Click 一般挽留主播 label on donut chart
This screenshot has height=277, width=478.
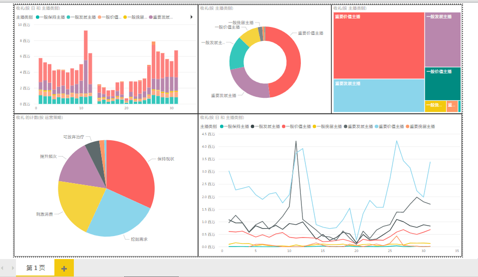[x=241, y=22]
